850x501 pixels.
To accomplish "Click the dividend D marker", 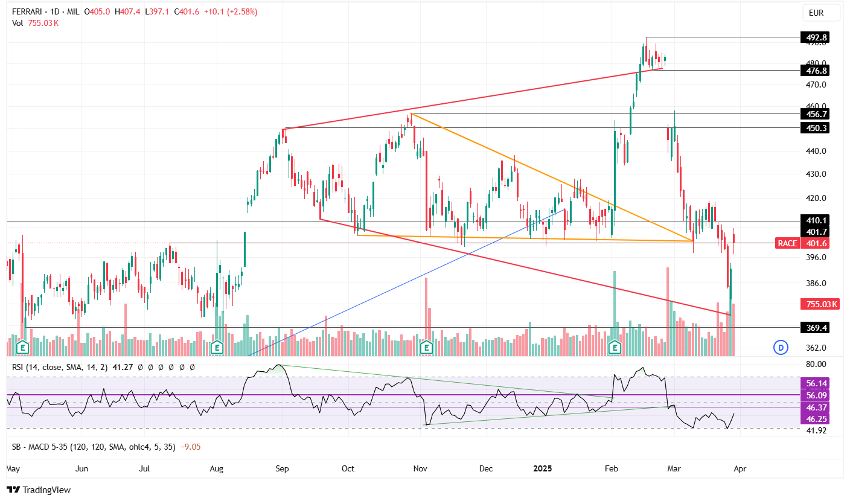I will 781,347.
